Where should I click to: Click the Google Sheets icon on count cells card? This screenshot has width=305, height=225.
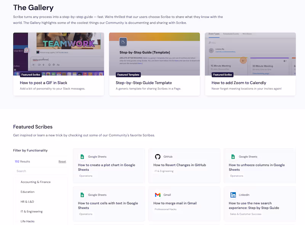click(82, 195)
